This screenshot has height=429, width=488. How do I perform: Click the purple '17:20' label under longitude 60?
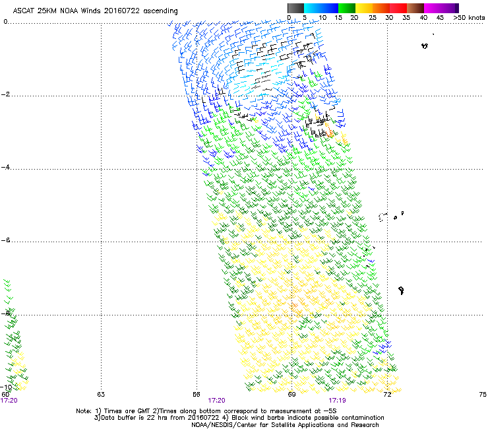coord(9,401)
